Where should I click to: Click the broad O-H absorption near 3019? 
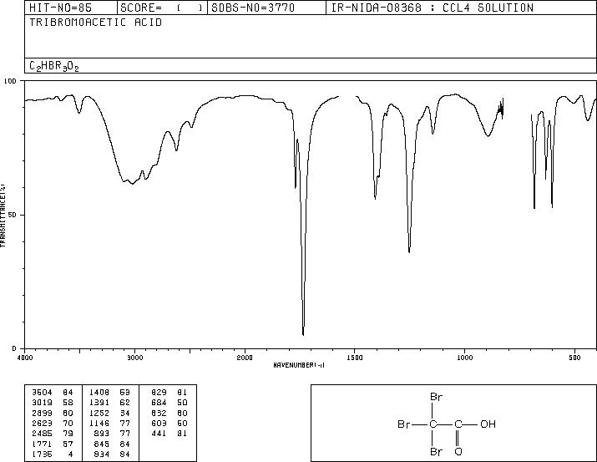tap(132, 183)
